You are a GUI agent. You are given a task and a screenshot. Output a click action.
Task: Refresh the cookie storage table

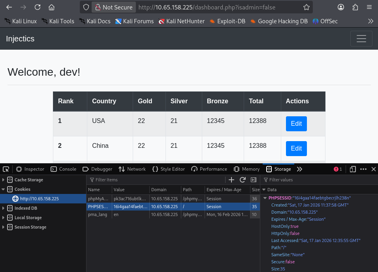243,180
